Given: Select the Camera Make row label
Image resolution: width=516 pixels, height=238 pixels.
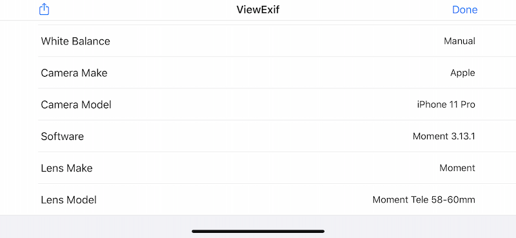Looking at the screenshot, I should coord(74,73).
